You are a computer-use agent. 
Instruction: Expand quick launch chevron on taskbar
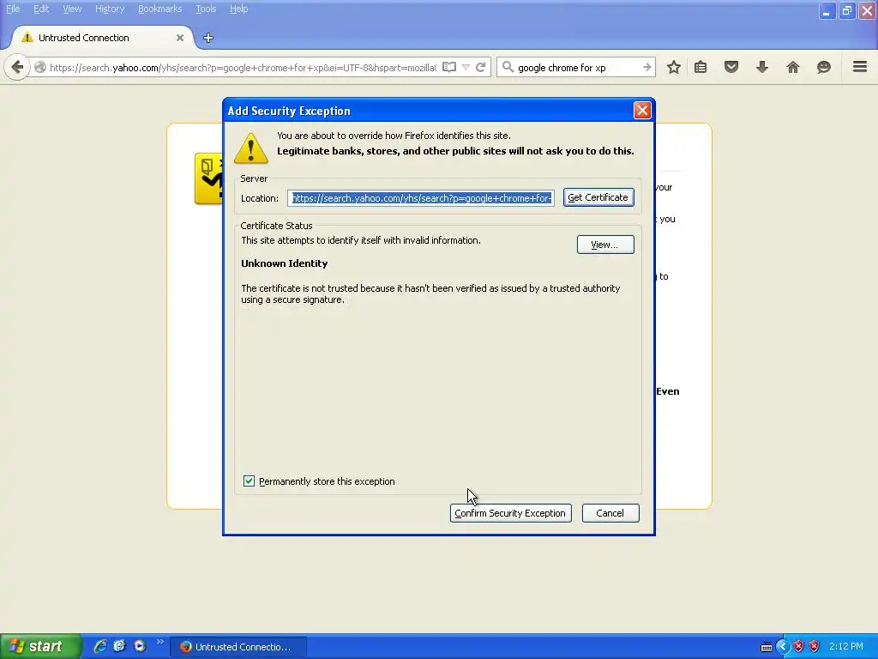160,642
